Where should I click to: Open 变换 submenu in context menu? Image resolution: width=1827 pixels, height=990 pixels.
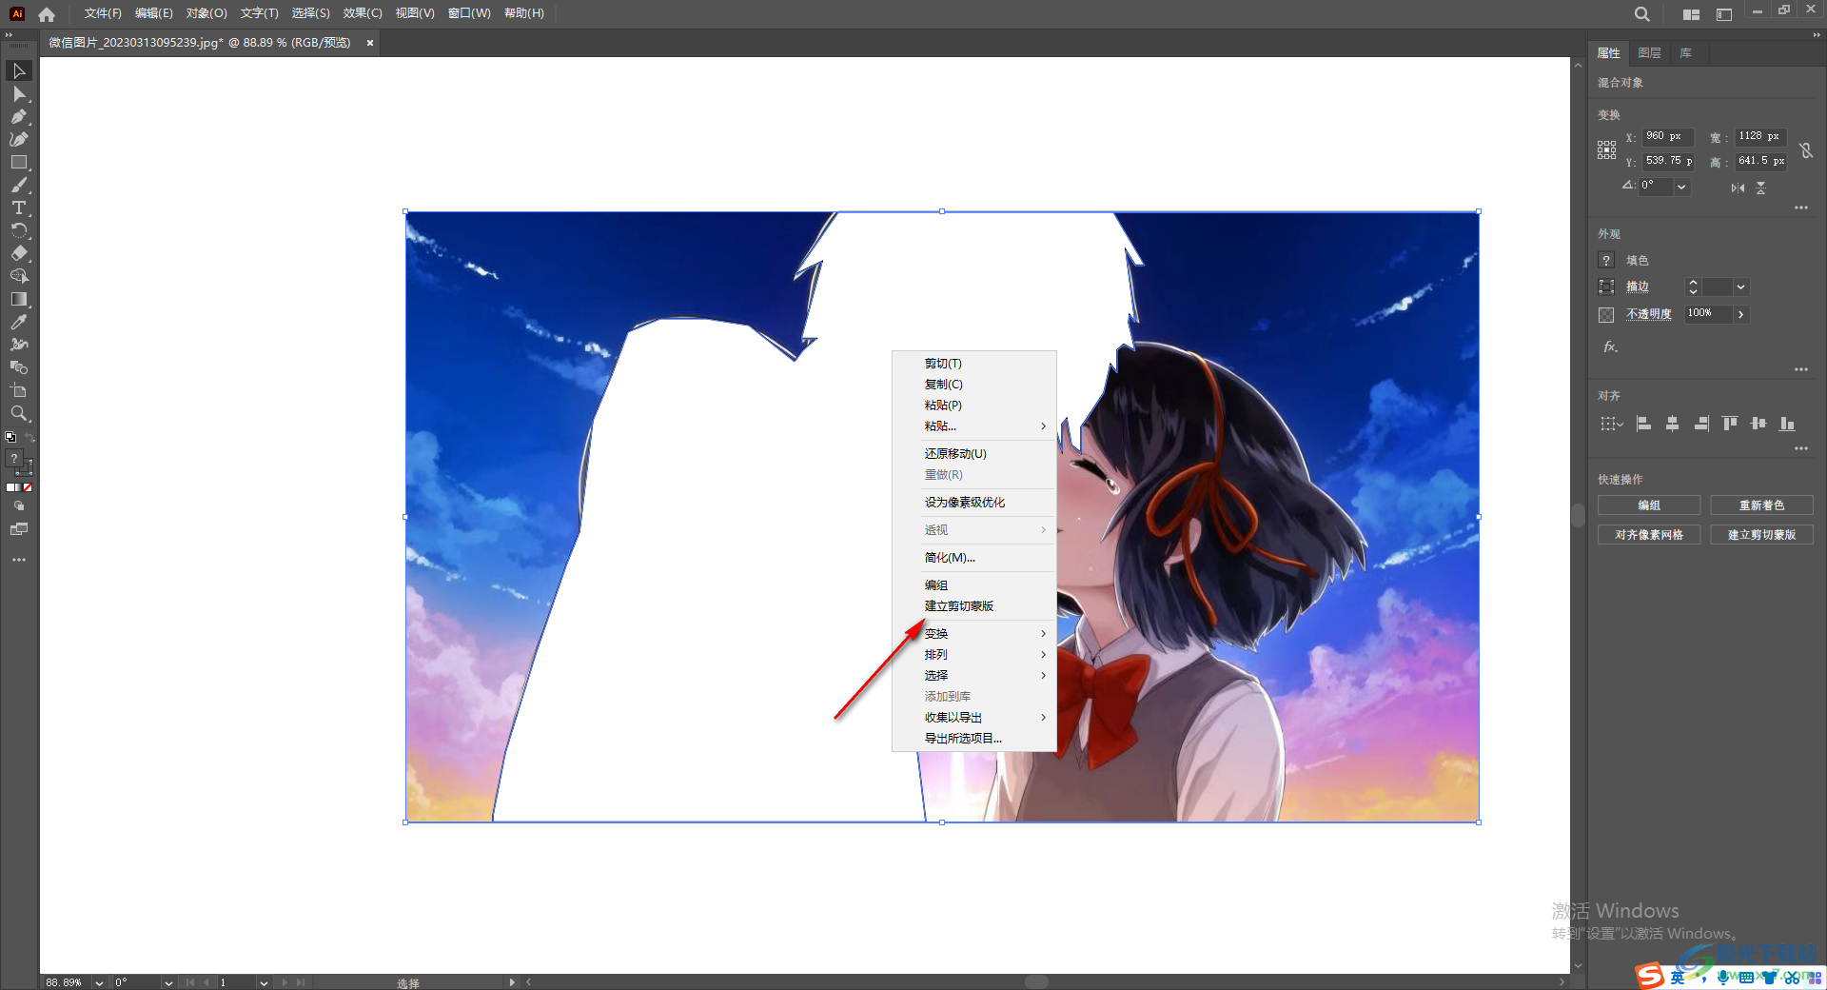point(974,634)
